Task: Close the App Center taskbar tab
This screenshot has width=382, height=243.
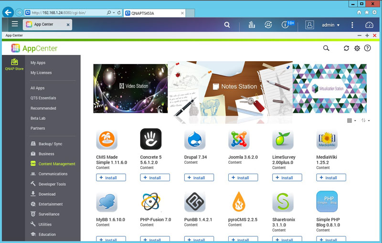Action: coord(68,25)
